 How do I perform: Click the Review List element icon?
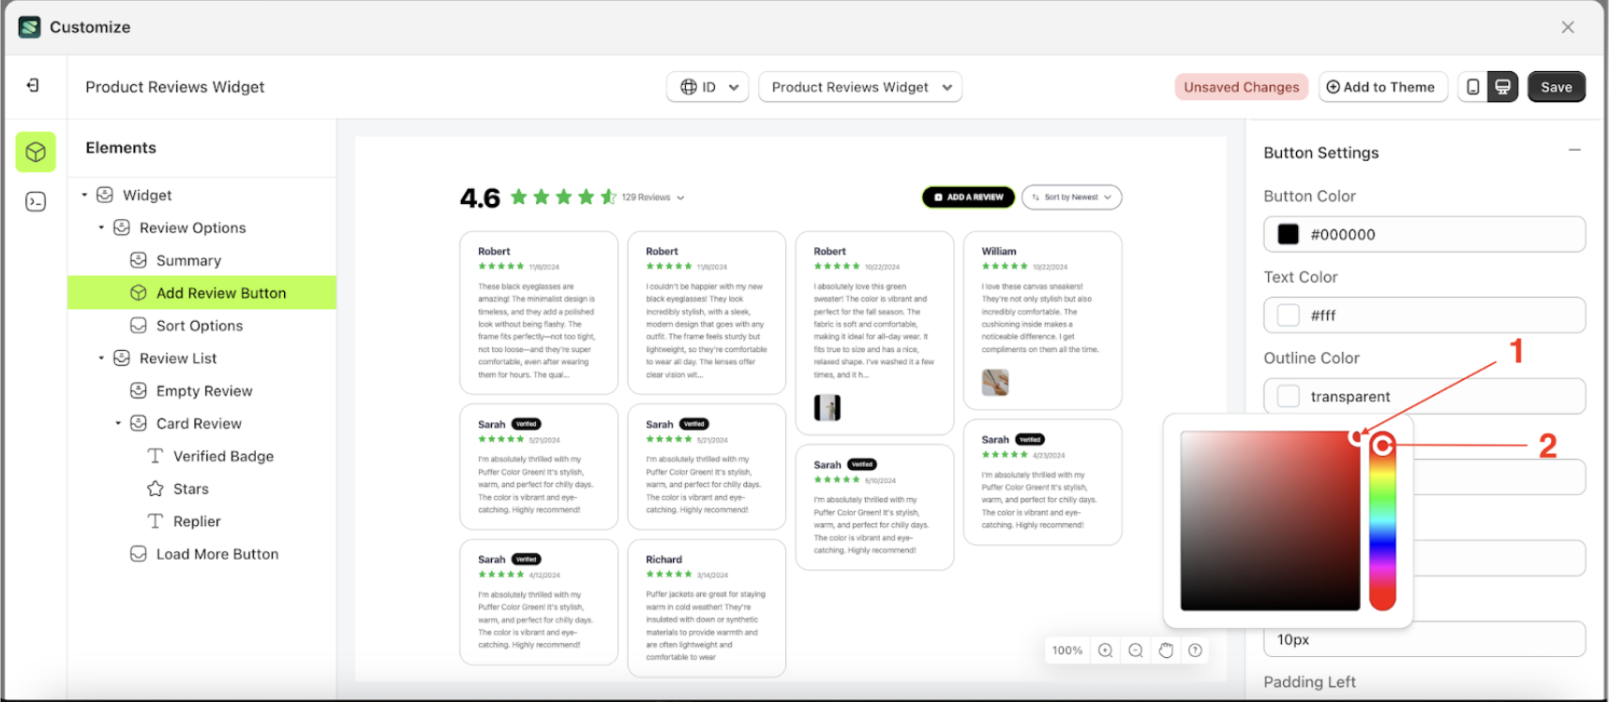(x=122, y=358)
